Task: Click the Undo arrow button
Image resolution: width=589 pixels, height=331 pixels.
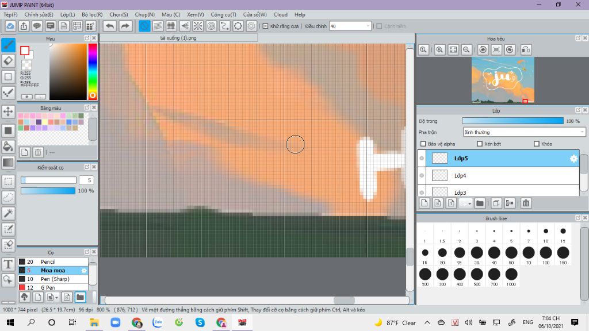Action: point(110,26)
